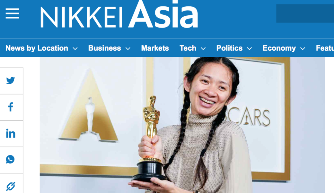Viewport: 334px width, 193px height.
Task: Select Business in navigation bar
Action: (105, 48)
